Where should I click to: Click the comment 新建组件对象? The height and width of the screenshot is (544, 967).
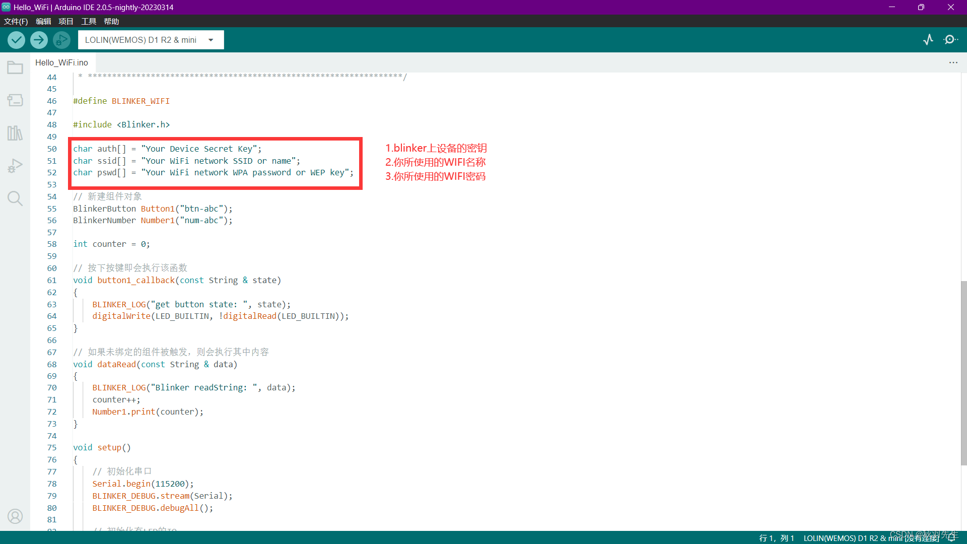tap(107, 196)
